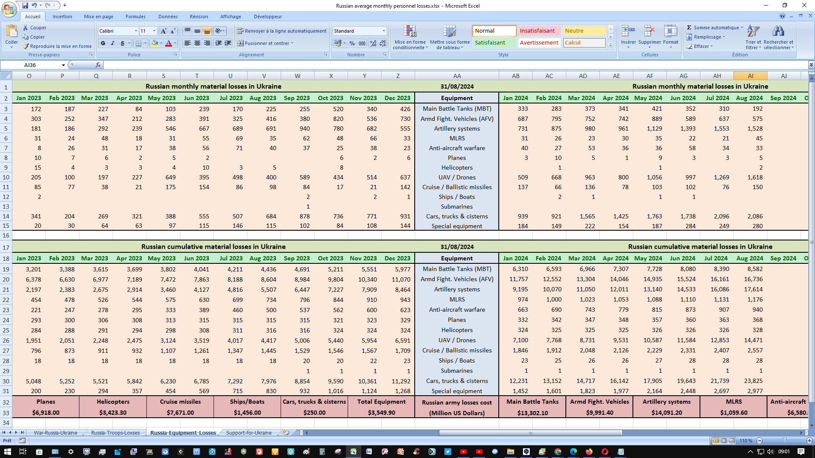
Task: Open the Calibri font name dropdown
Action: (x=136, y=31)
